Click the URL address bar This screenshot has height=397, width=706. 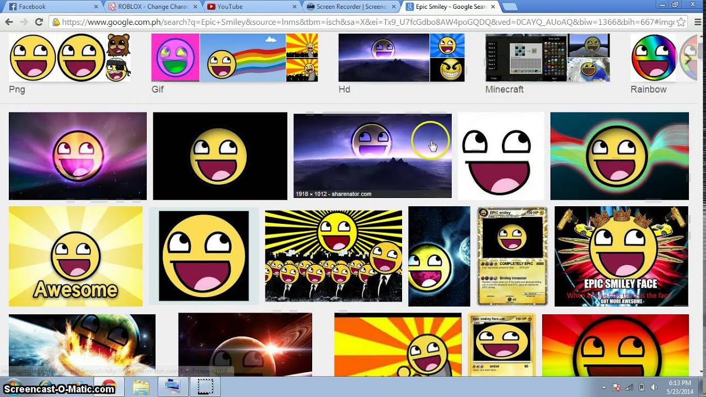point(367,22)
